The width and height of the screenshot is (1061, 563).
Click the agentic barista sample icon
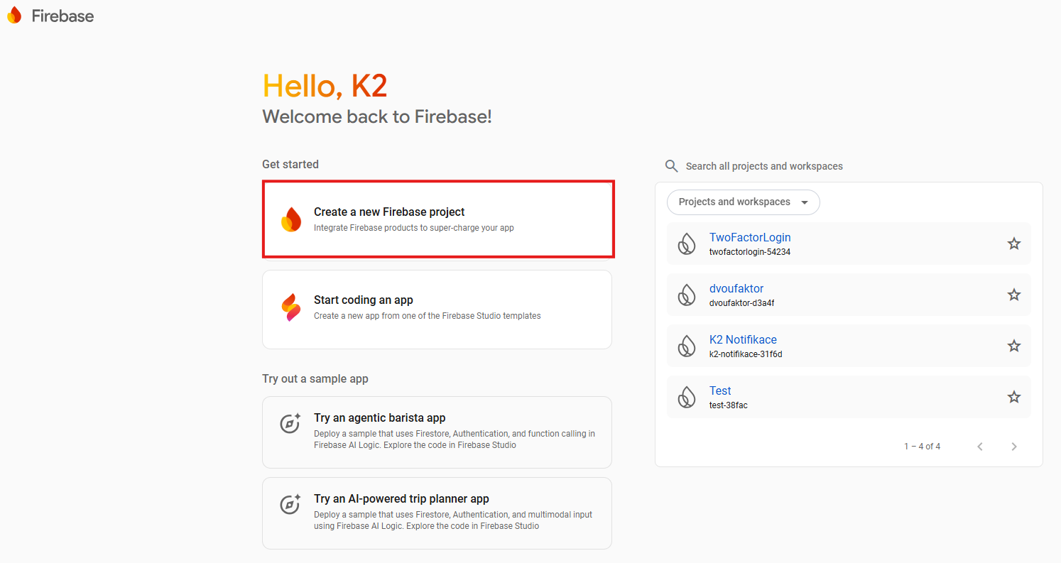pos(290,424)
